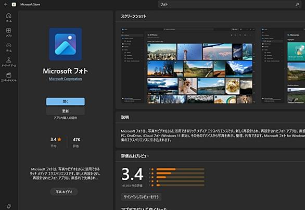
Task: Click the 説明 section heading
Action: 125,117
